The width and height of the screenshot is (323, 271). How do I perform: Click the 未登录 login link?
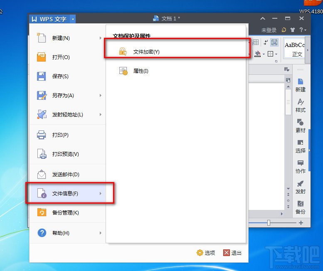click(x=269, y=30)
